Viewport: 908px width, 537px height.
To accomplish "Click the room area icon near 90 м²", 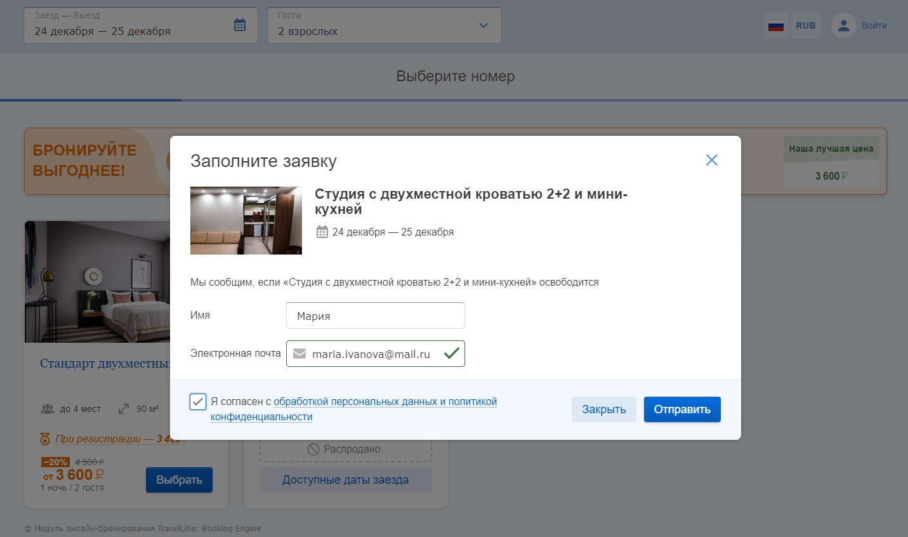I will click(x=124, y=409).
